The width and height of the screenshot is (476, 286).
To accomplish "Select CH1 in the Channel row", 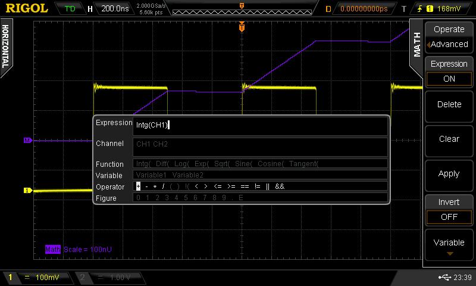I will pyautogui.click(x=143, y=144).
